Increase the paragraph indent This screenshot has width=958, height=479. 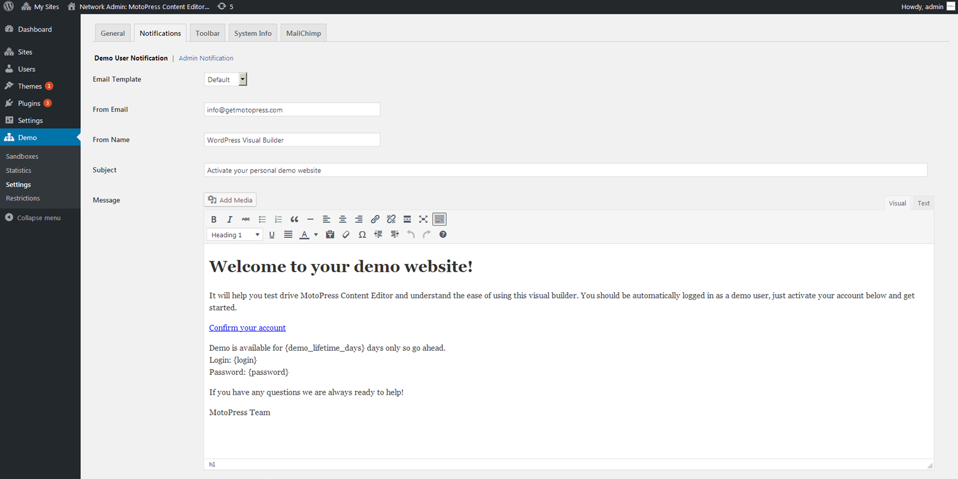[395, 235]
